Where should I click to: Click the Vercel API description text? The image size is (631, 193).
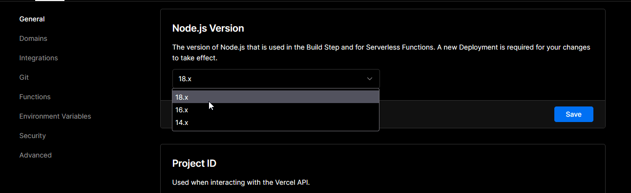tap(241, 183)
